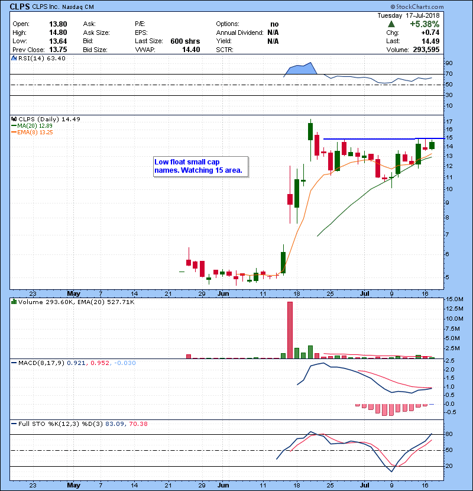Click the header Volume value 293,595

click(x=426, y=50)
